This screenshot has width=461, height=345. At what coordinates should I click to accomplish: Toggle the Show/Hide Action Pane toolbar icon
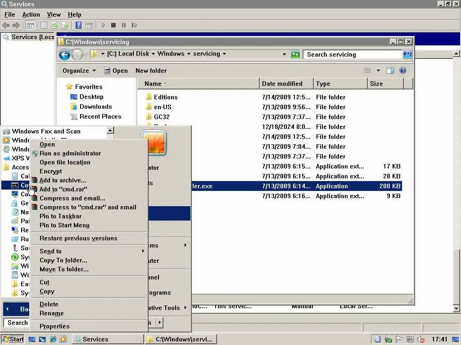pos(89,25)
